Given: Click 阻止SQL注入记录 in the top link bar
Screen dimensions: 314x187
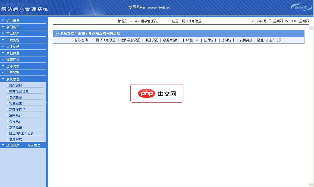Looking at the screenshot, I should (269, 40).
